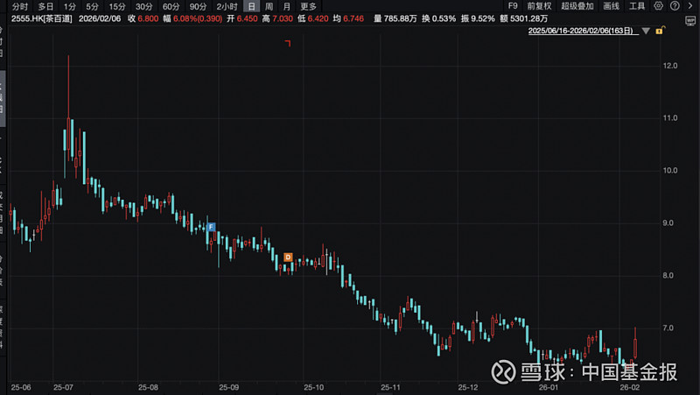Screen dimensions: 700x395
Task: Click the turnover rate 0.53%
Action: pos(444,18)
